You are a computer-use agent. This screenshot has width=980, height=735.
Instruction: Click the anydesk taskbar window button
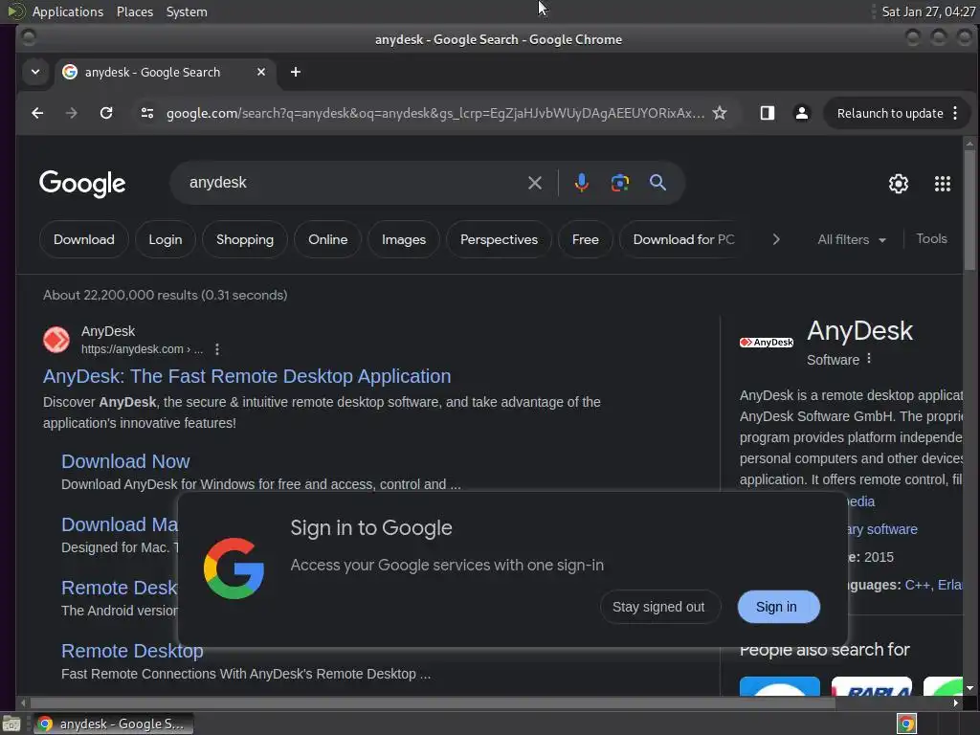[x=113, y=724]
